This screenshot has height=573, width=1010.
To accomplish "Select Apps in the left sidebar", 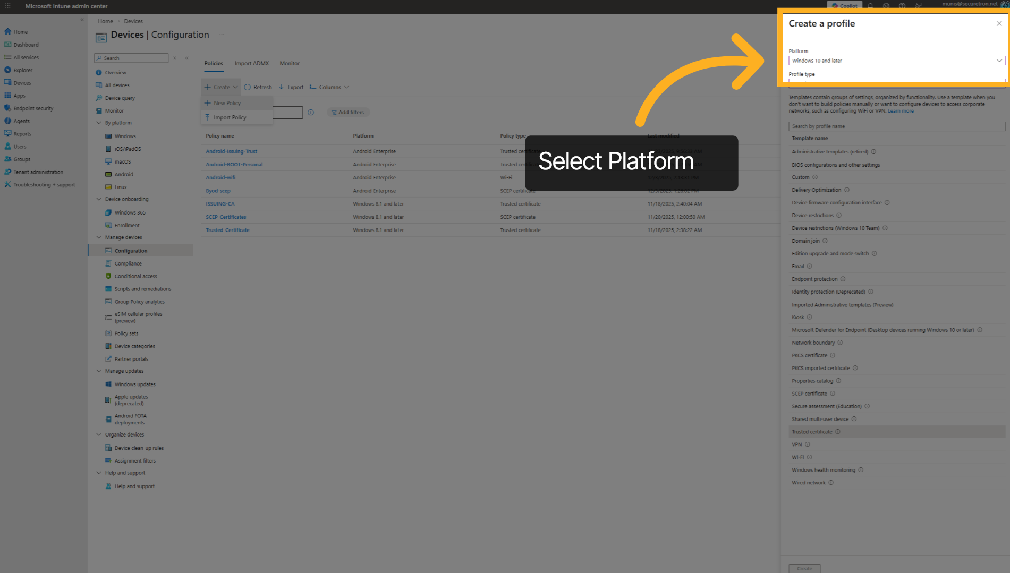I will (20, 96).
